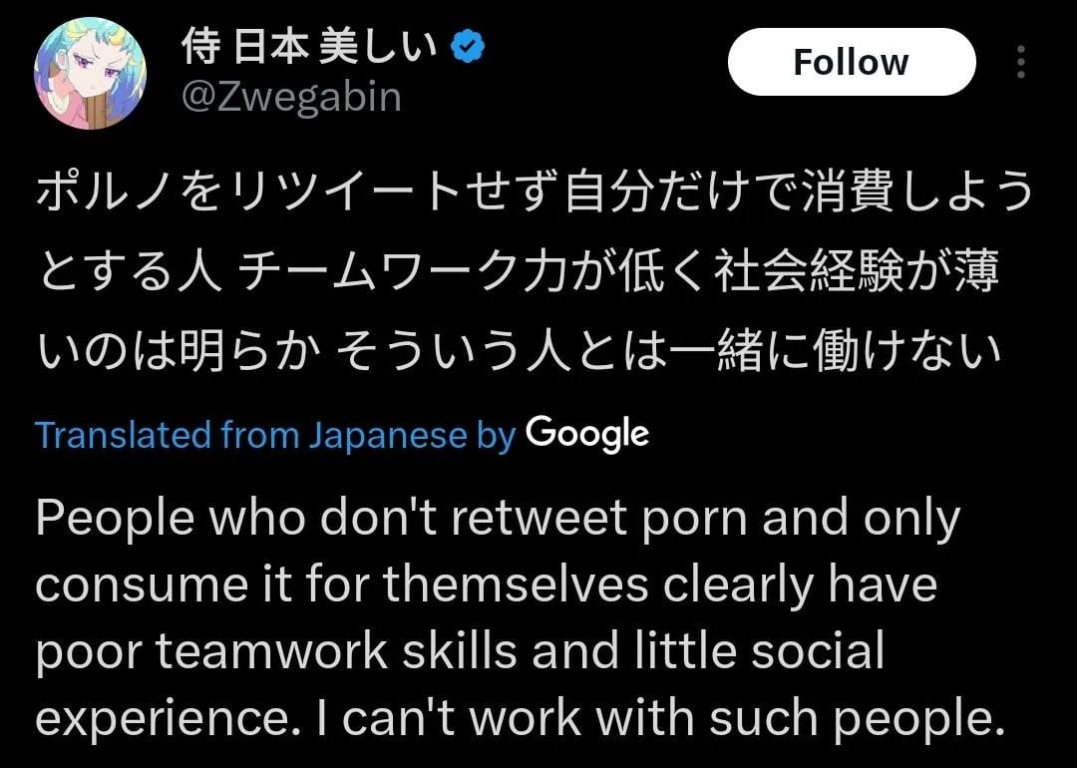Click the line "consume it for themselves"
Image resolution: width=1077 pixels, height=768 pixels.
486,585
